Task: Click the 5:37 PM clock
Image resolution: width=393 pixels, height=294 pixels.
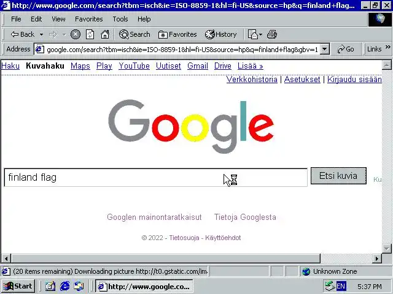Action: (x=370, y=287)
